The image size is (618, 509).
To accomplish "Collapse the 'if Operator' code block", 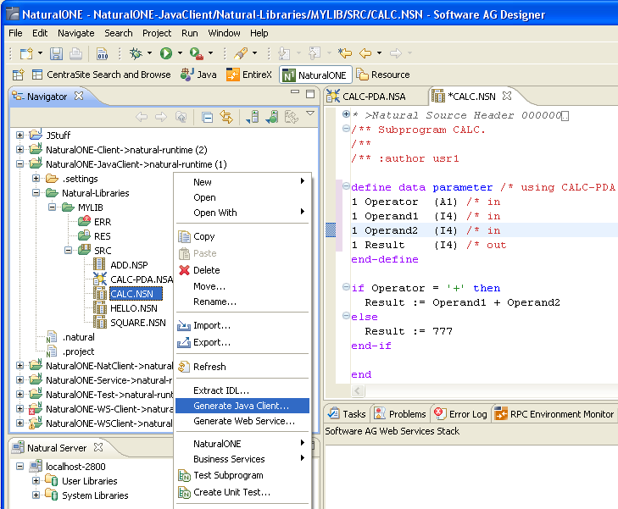I will point(346,287).
